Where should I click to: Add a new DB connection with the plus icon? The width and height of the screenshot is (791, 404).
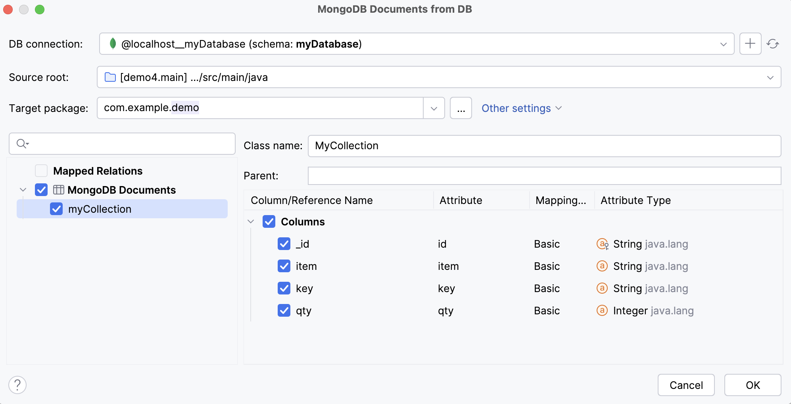750,44
